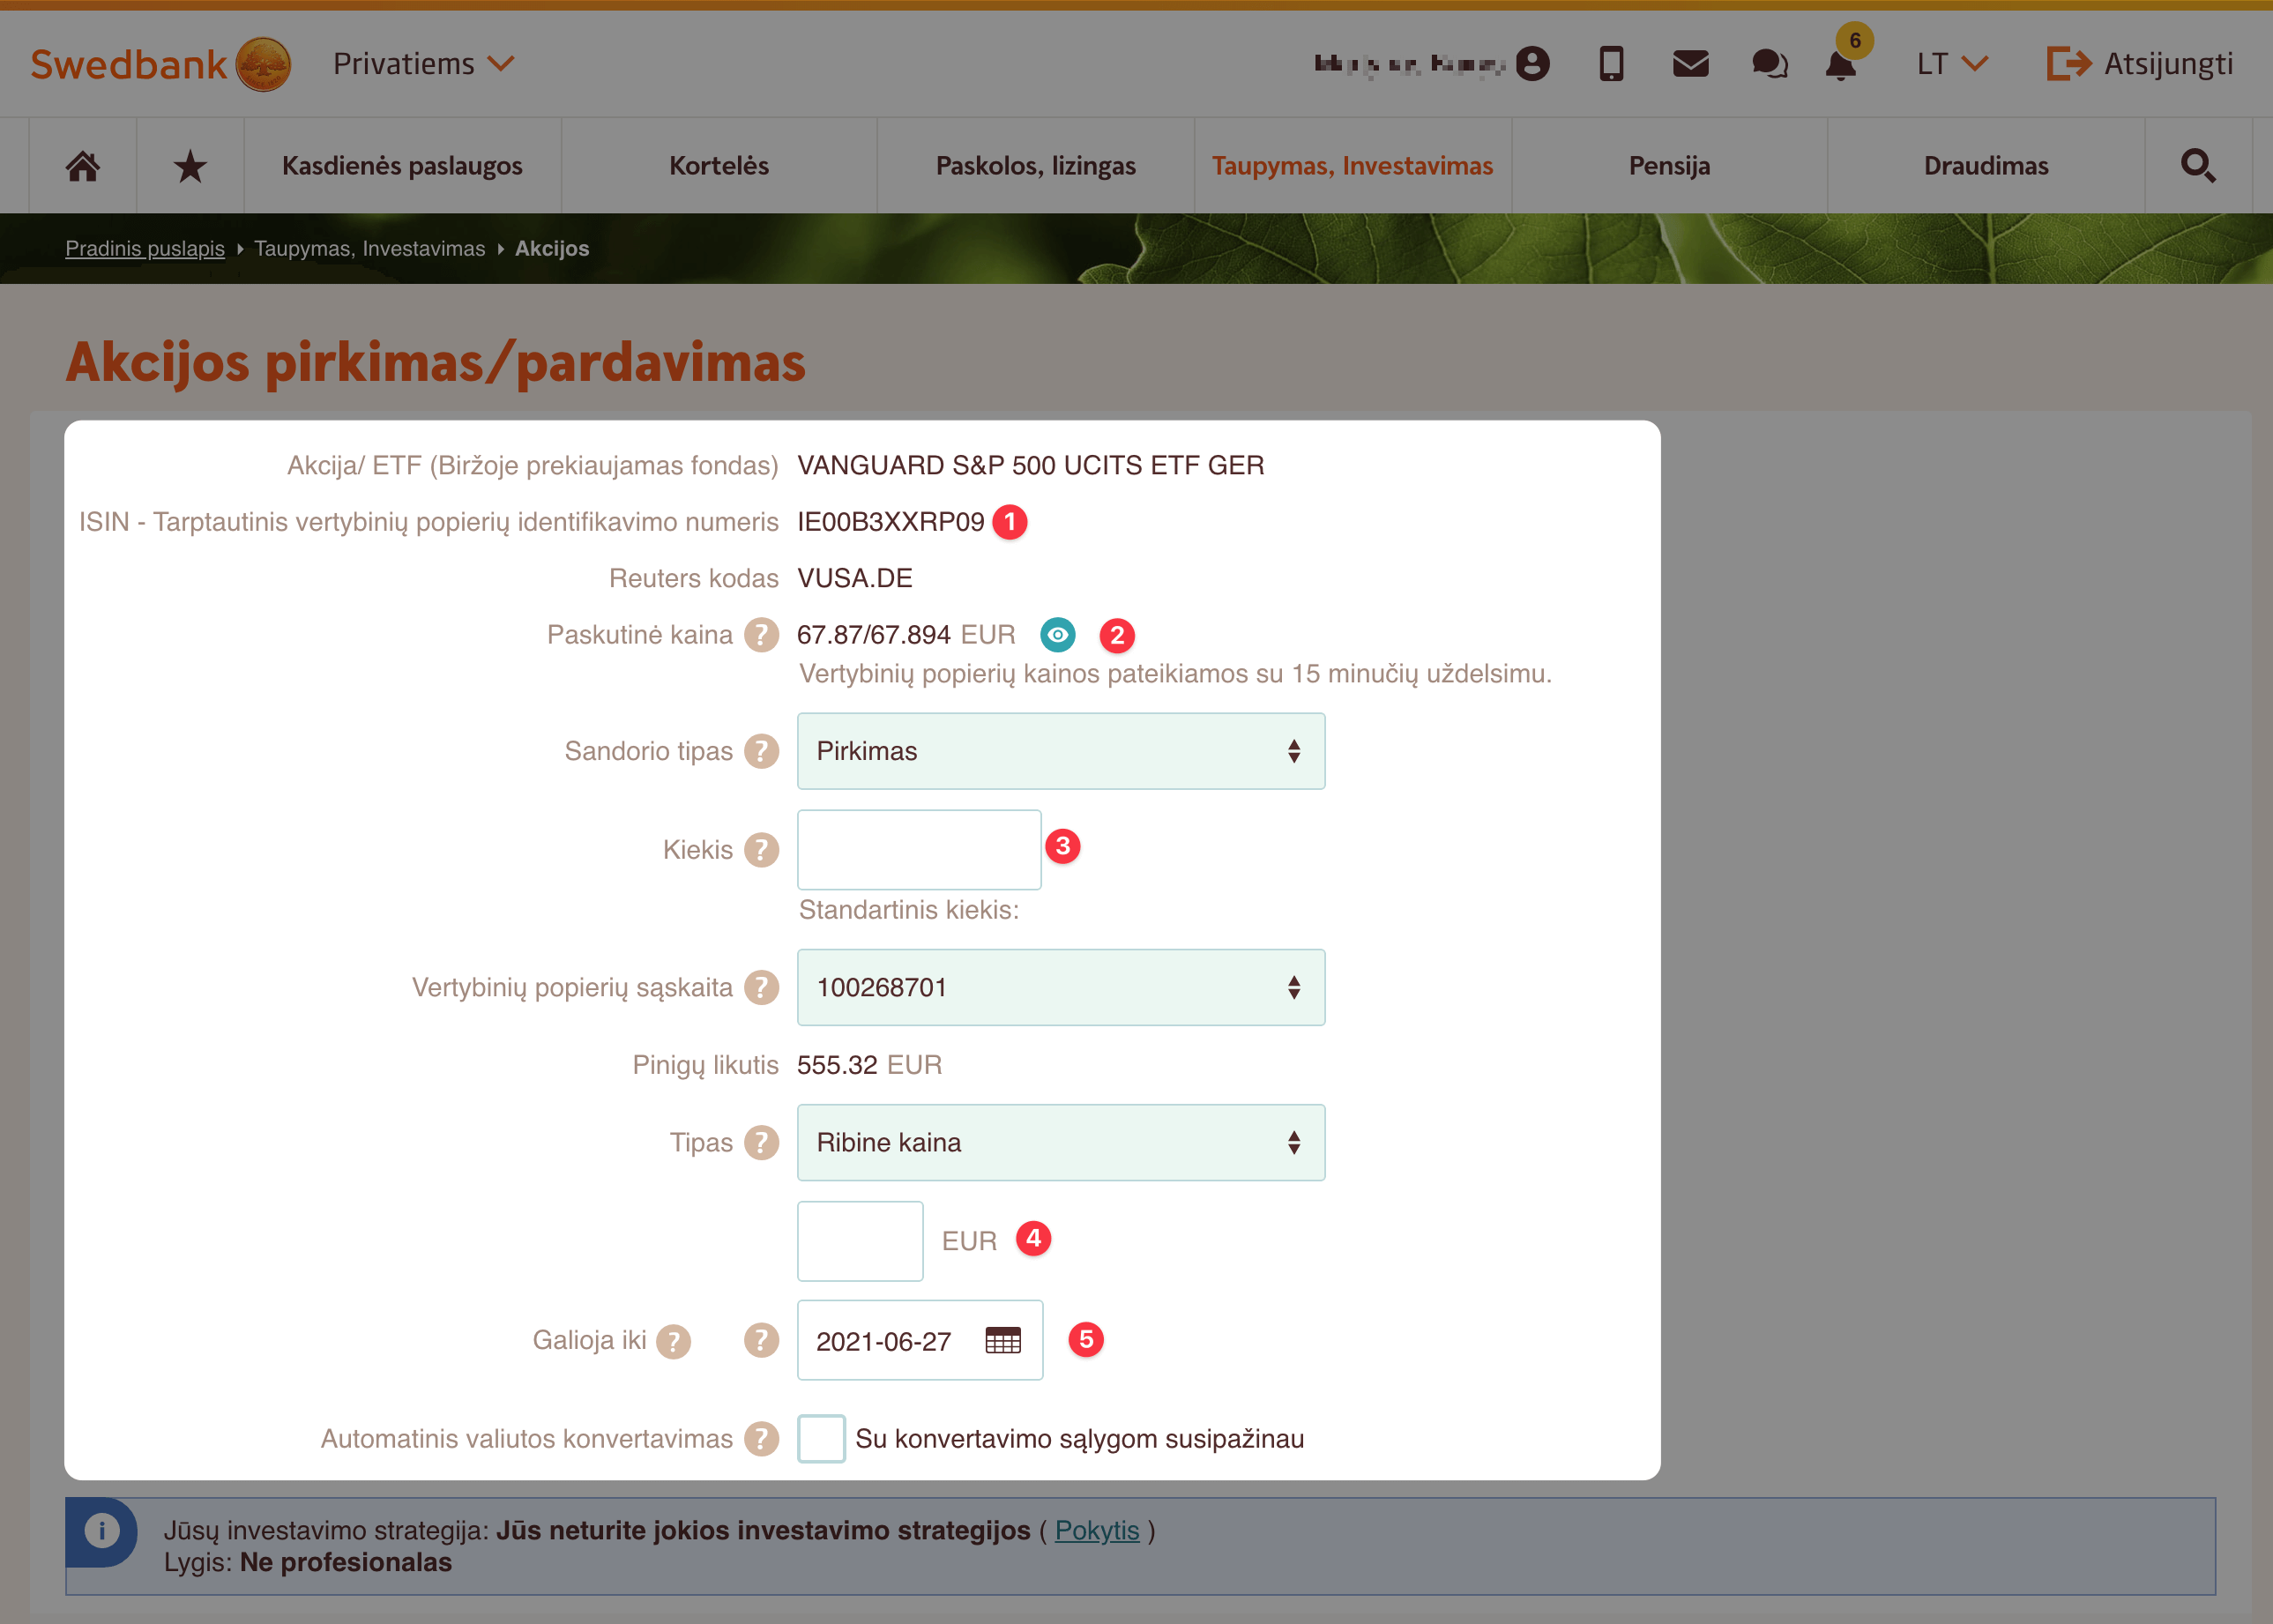This screenshot has height=1624, width=2273.
Task: Show help for Kiekis
Action: coord(761,850)
